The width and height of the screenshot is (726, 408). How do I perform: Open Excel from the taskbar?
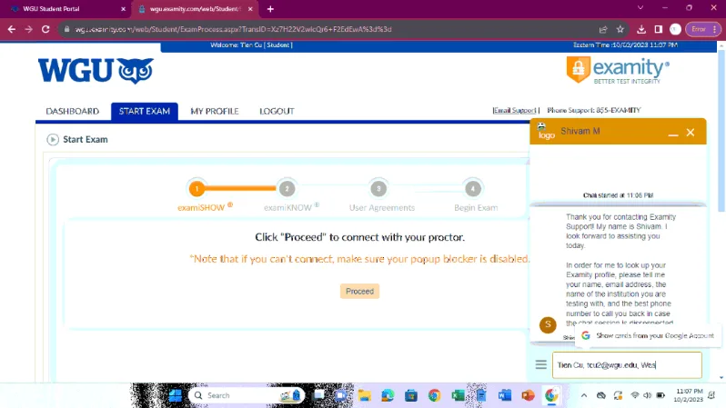(458, 395)
